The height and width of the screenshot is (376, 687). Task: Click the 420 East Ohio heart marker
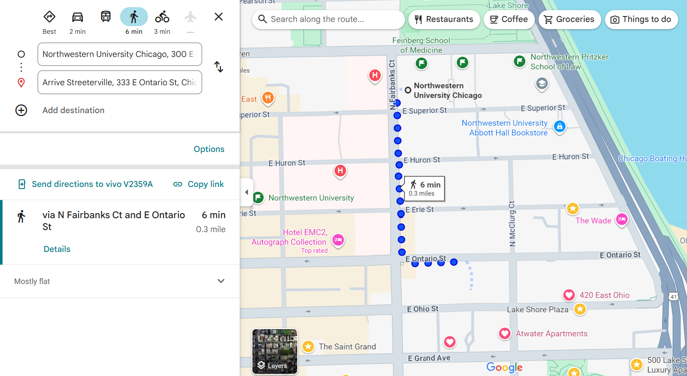(x=569, y=295)
